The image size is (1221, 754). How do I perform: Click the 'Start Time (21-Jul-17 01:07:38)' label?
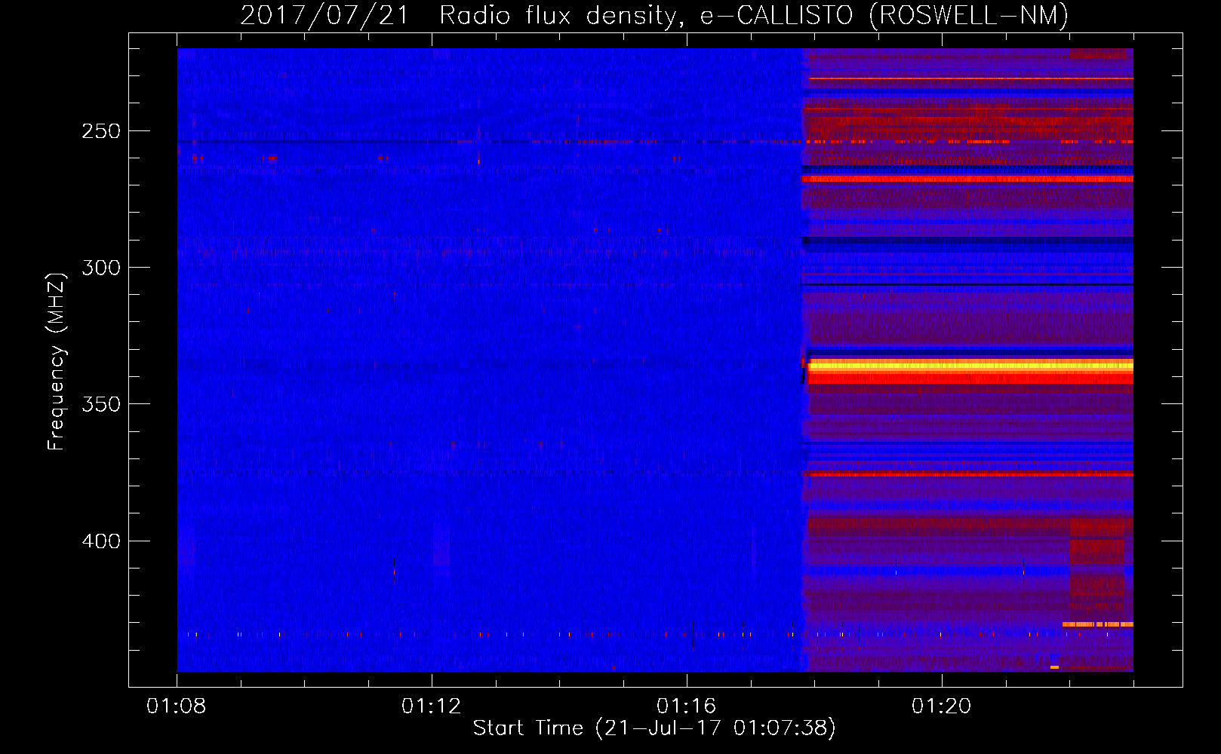tap(654, 728)
